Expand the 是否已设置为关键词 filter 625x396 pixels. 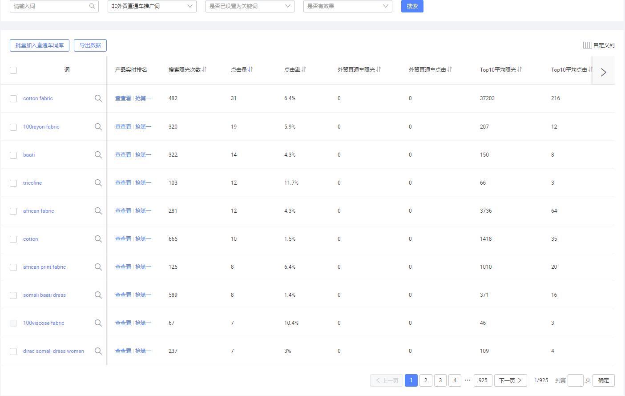point(249,6)
